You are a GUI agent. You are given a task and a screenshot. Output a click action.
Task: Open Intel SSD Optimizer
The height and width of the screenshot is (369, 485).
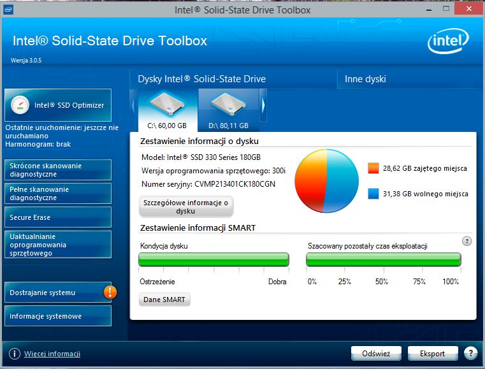coord(58,105)
